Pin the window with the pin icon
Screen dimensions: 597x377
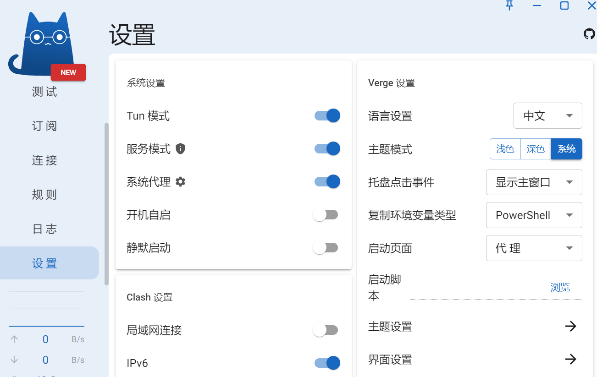pyautogui.click(x=509, y=5)
